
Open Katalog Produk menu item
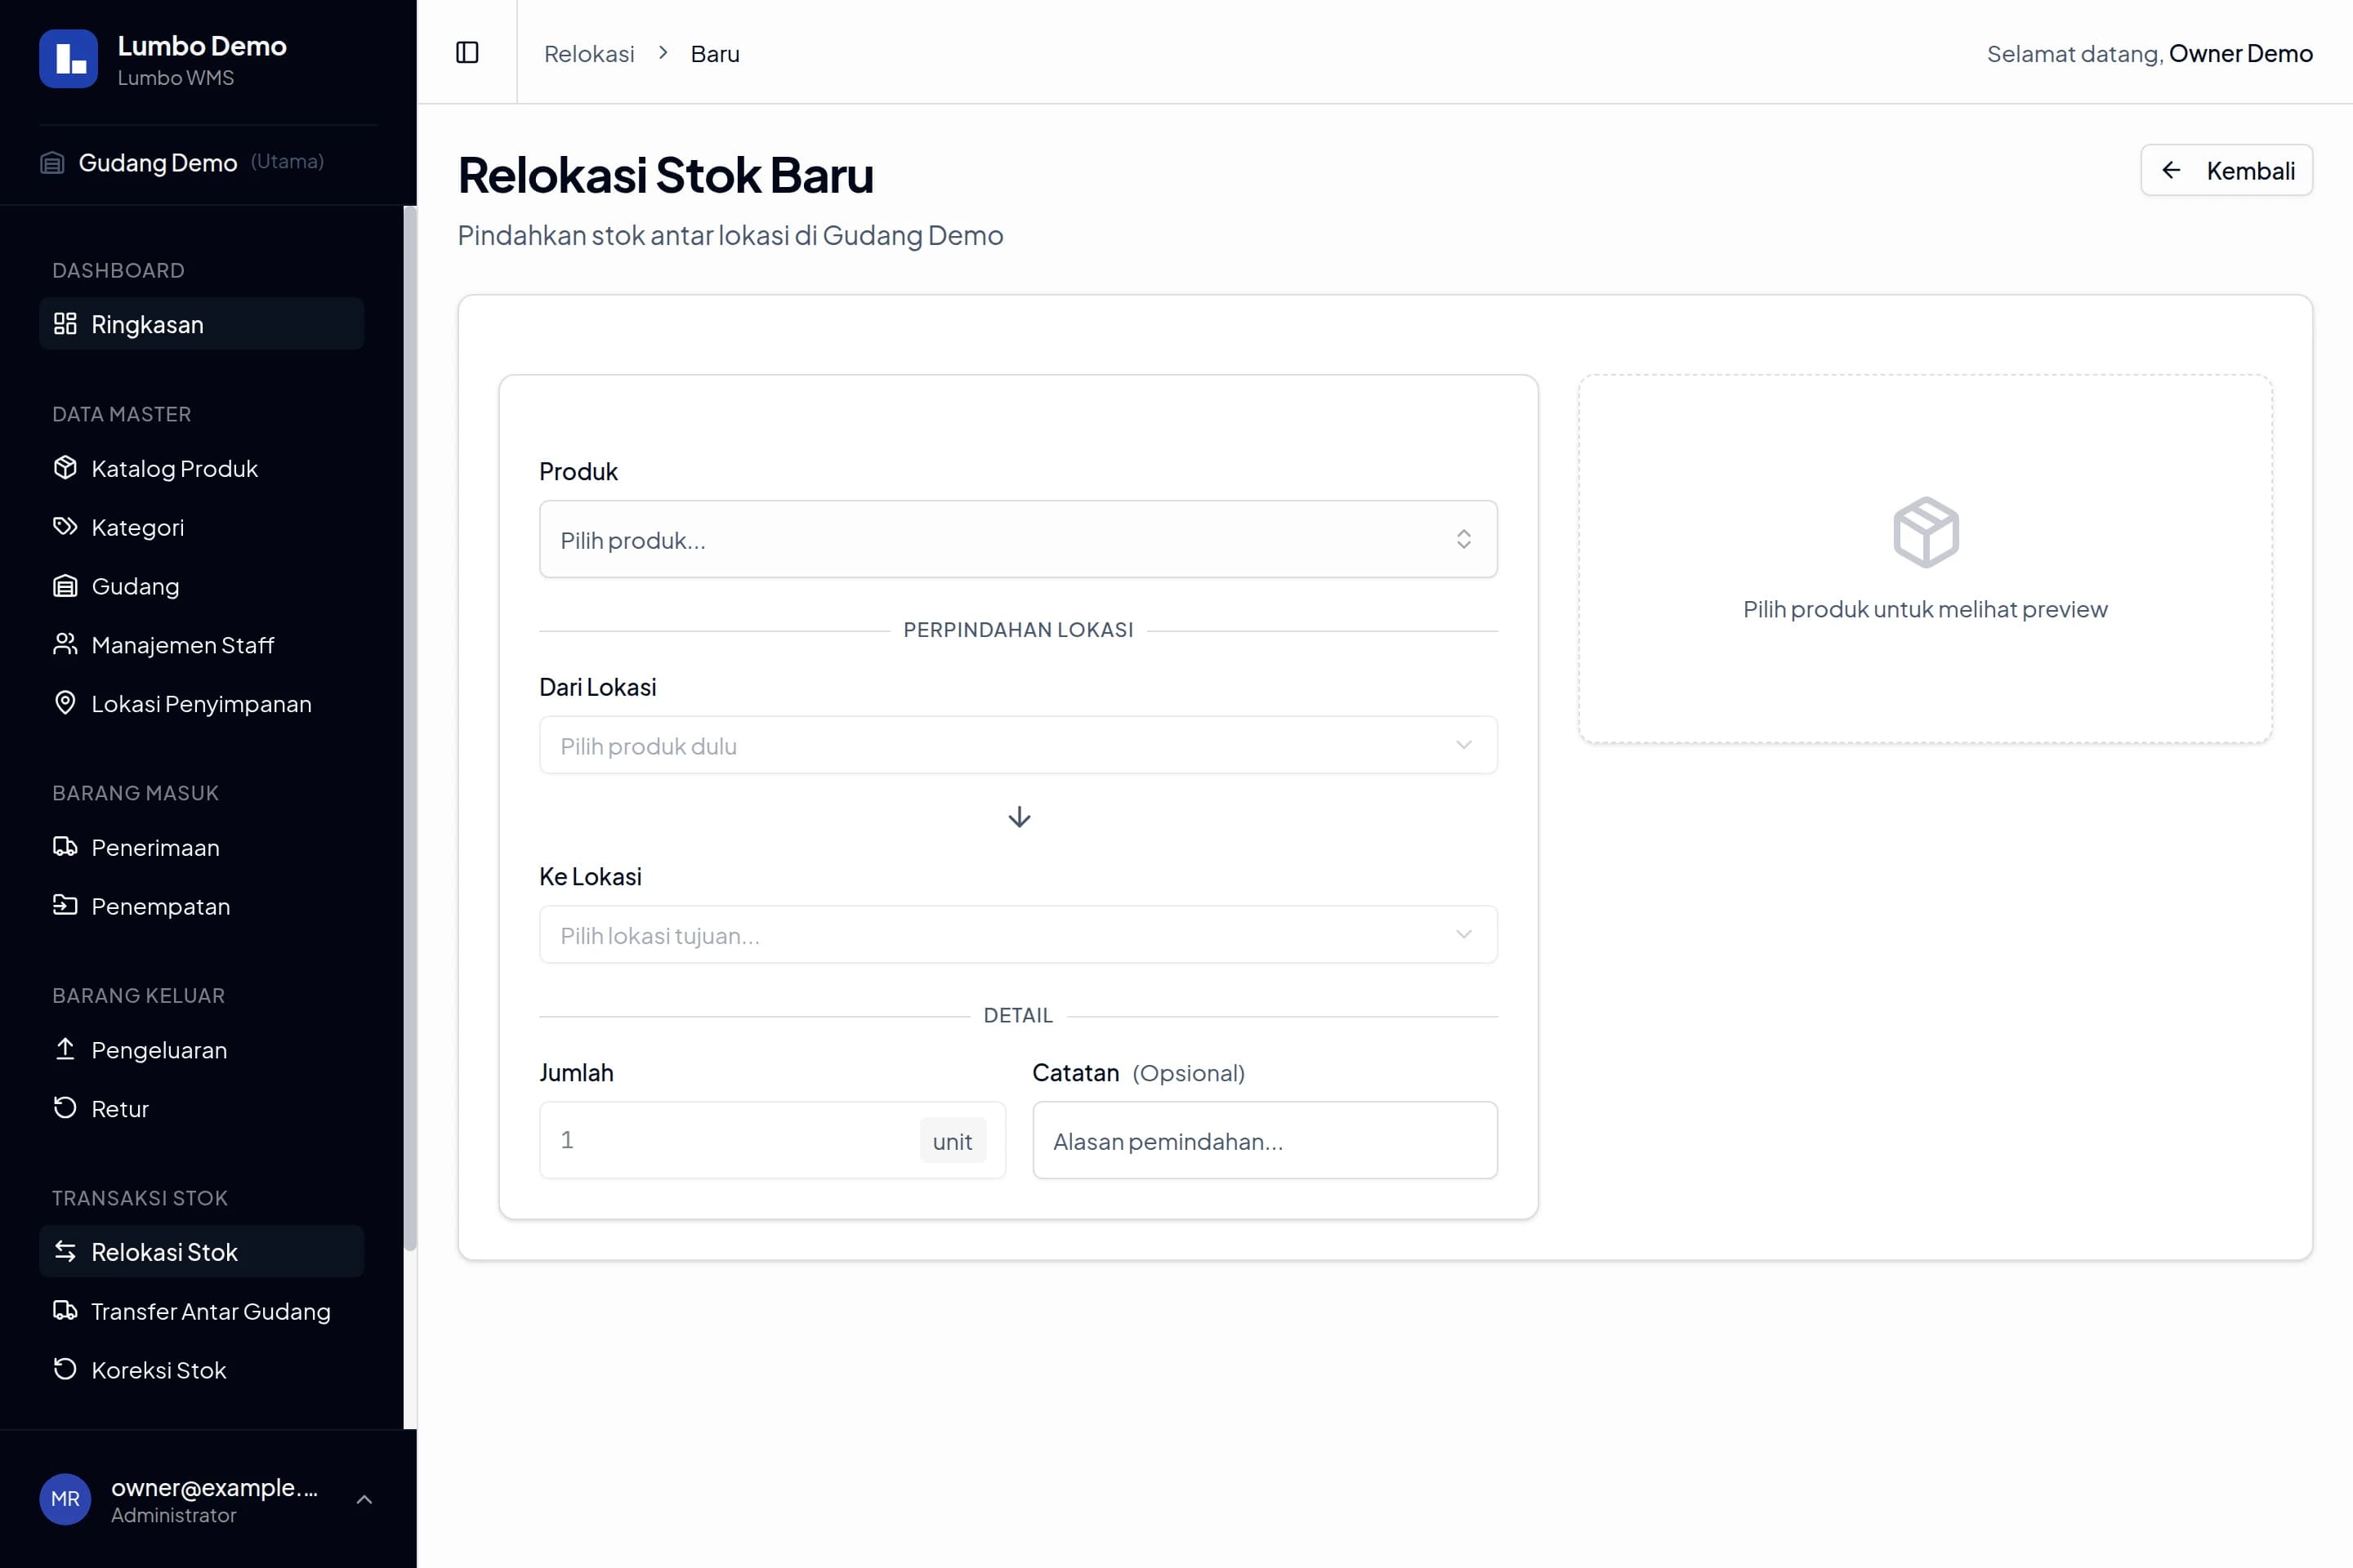[202, 468]
